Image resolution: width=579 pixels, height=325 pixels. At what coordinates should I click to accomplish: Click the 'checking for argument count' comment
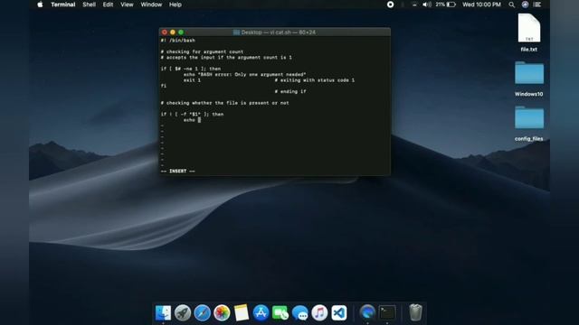(x=202, y=52)
